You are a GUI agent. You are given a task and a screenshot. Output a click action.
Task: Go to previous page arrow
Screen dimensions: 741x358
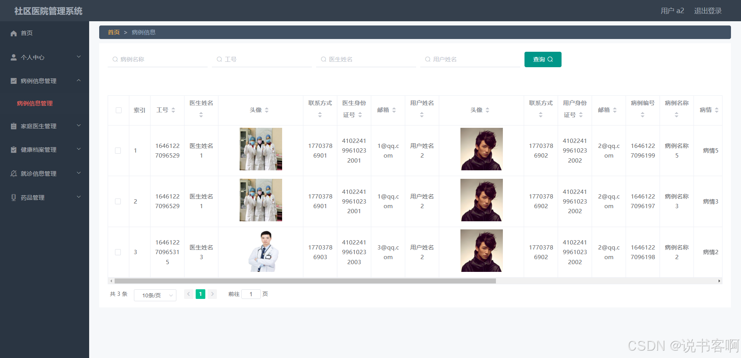click(189, 294)
